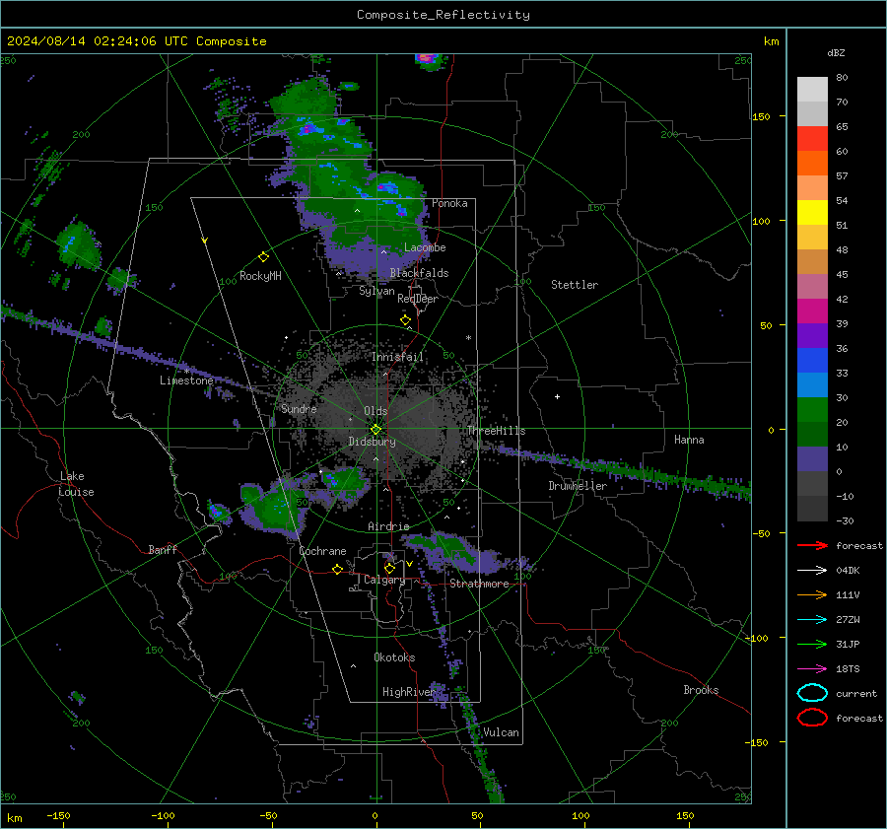Image resolution: width=887 pixels, height=829 pixels.
Task: Click the Composite_Reflectivity title
Action: (443, 15)
